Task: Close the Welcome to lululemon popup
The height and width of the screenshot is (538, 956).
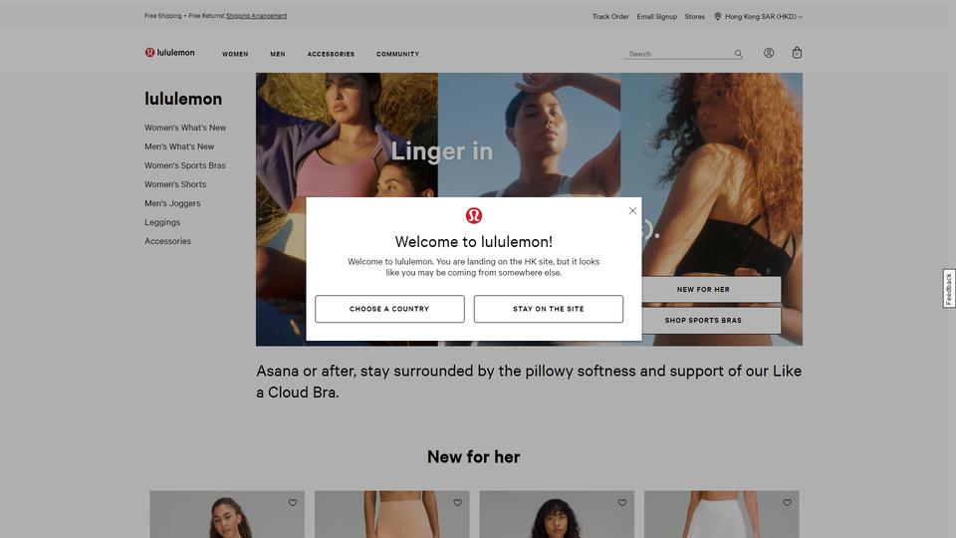Action: 632,210
